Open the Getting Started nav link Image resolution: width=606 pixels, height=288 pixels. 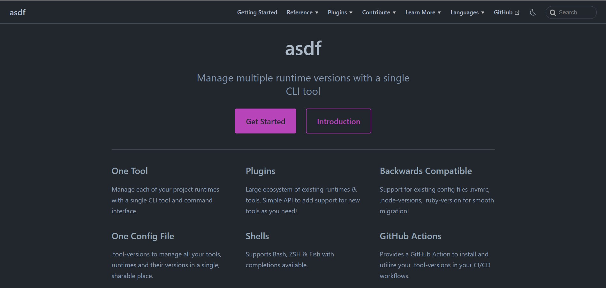point(257,12)
